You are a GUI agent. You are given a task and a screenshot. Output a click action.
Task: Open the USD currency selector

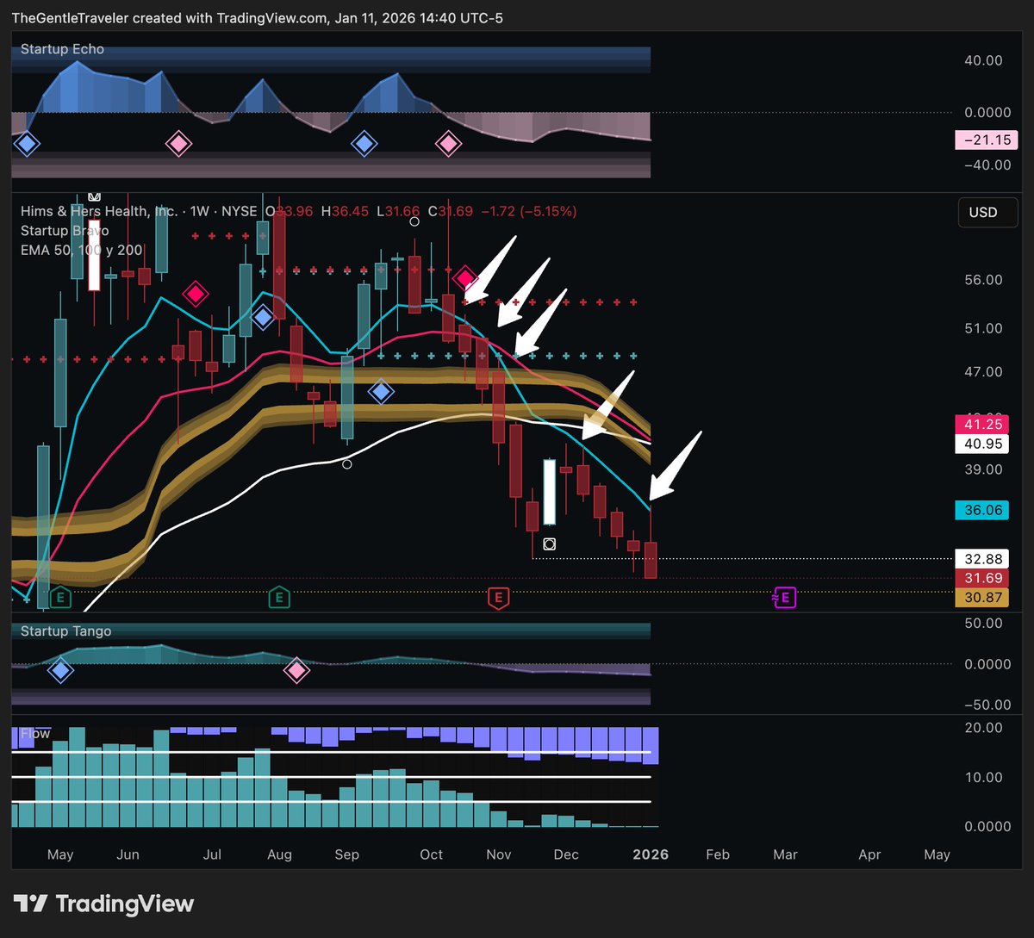click(988, 213)
